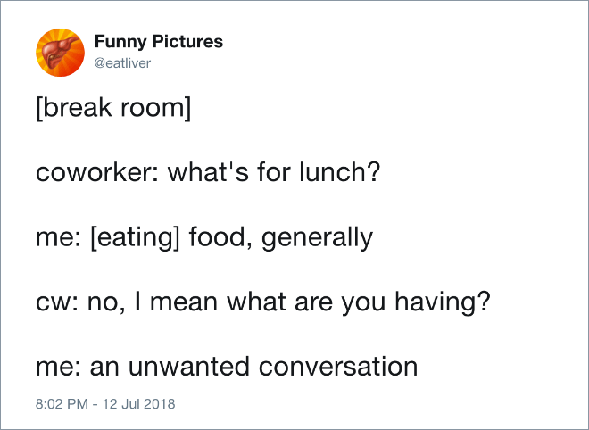
Task: Click the word food, in the tweet
Action: [x=220, y=237]
